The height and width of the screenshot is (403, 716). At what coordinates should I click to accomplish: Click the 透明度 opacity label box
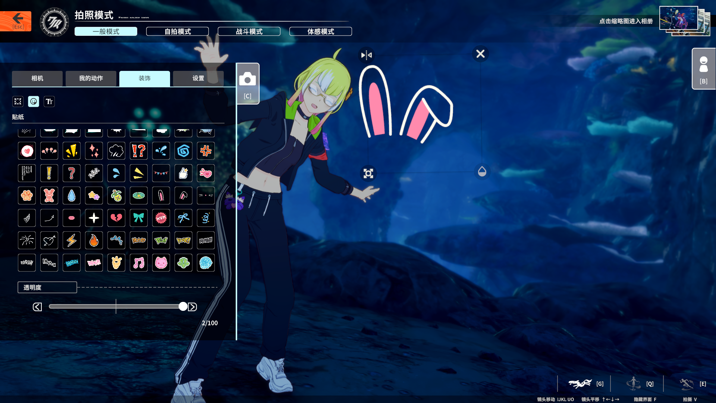[x=47, y=287]
